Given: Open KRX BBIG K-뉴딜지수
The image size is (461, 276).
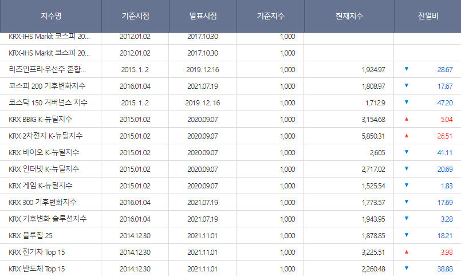Looking at the screenshot, I should tap(40, 119).
